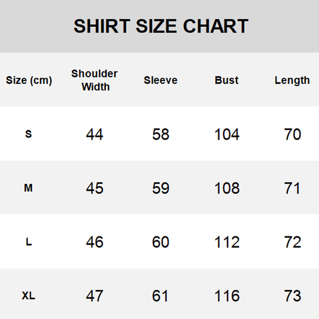Click bust value 112 in L row
This screenshot has width=319, height=319.
[x=227, y=242]
